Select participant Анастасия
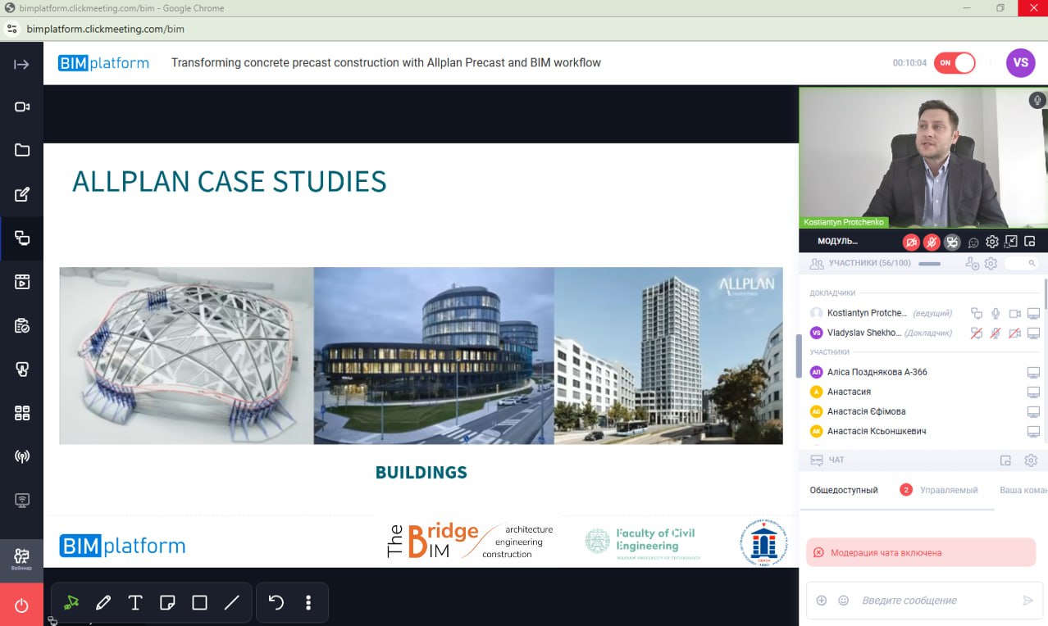Viewport: 1048px width, 626px height. coord(849,392)
